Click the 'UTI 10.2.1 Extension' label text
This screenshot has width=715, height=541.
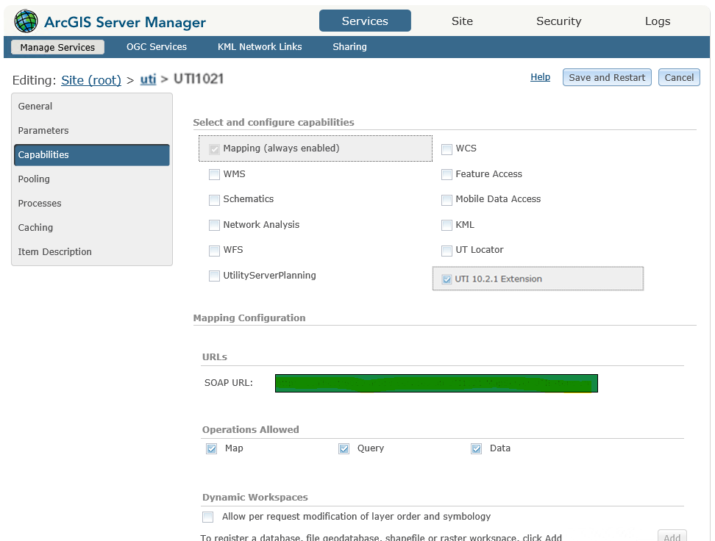tap(499, 279)
